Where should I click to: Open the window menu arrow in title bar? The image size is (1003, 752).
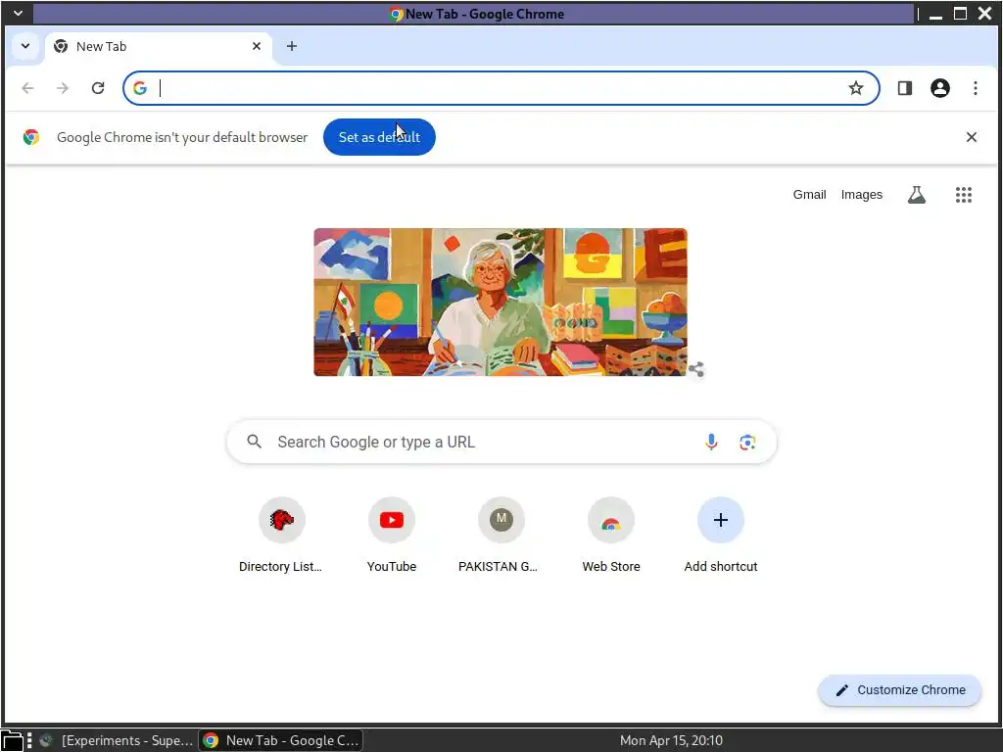click(x=18, y=14)
